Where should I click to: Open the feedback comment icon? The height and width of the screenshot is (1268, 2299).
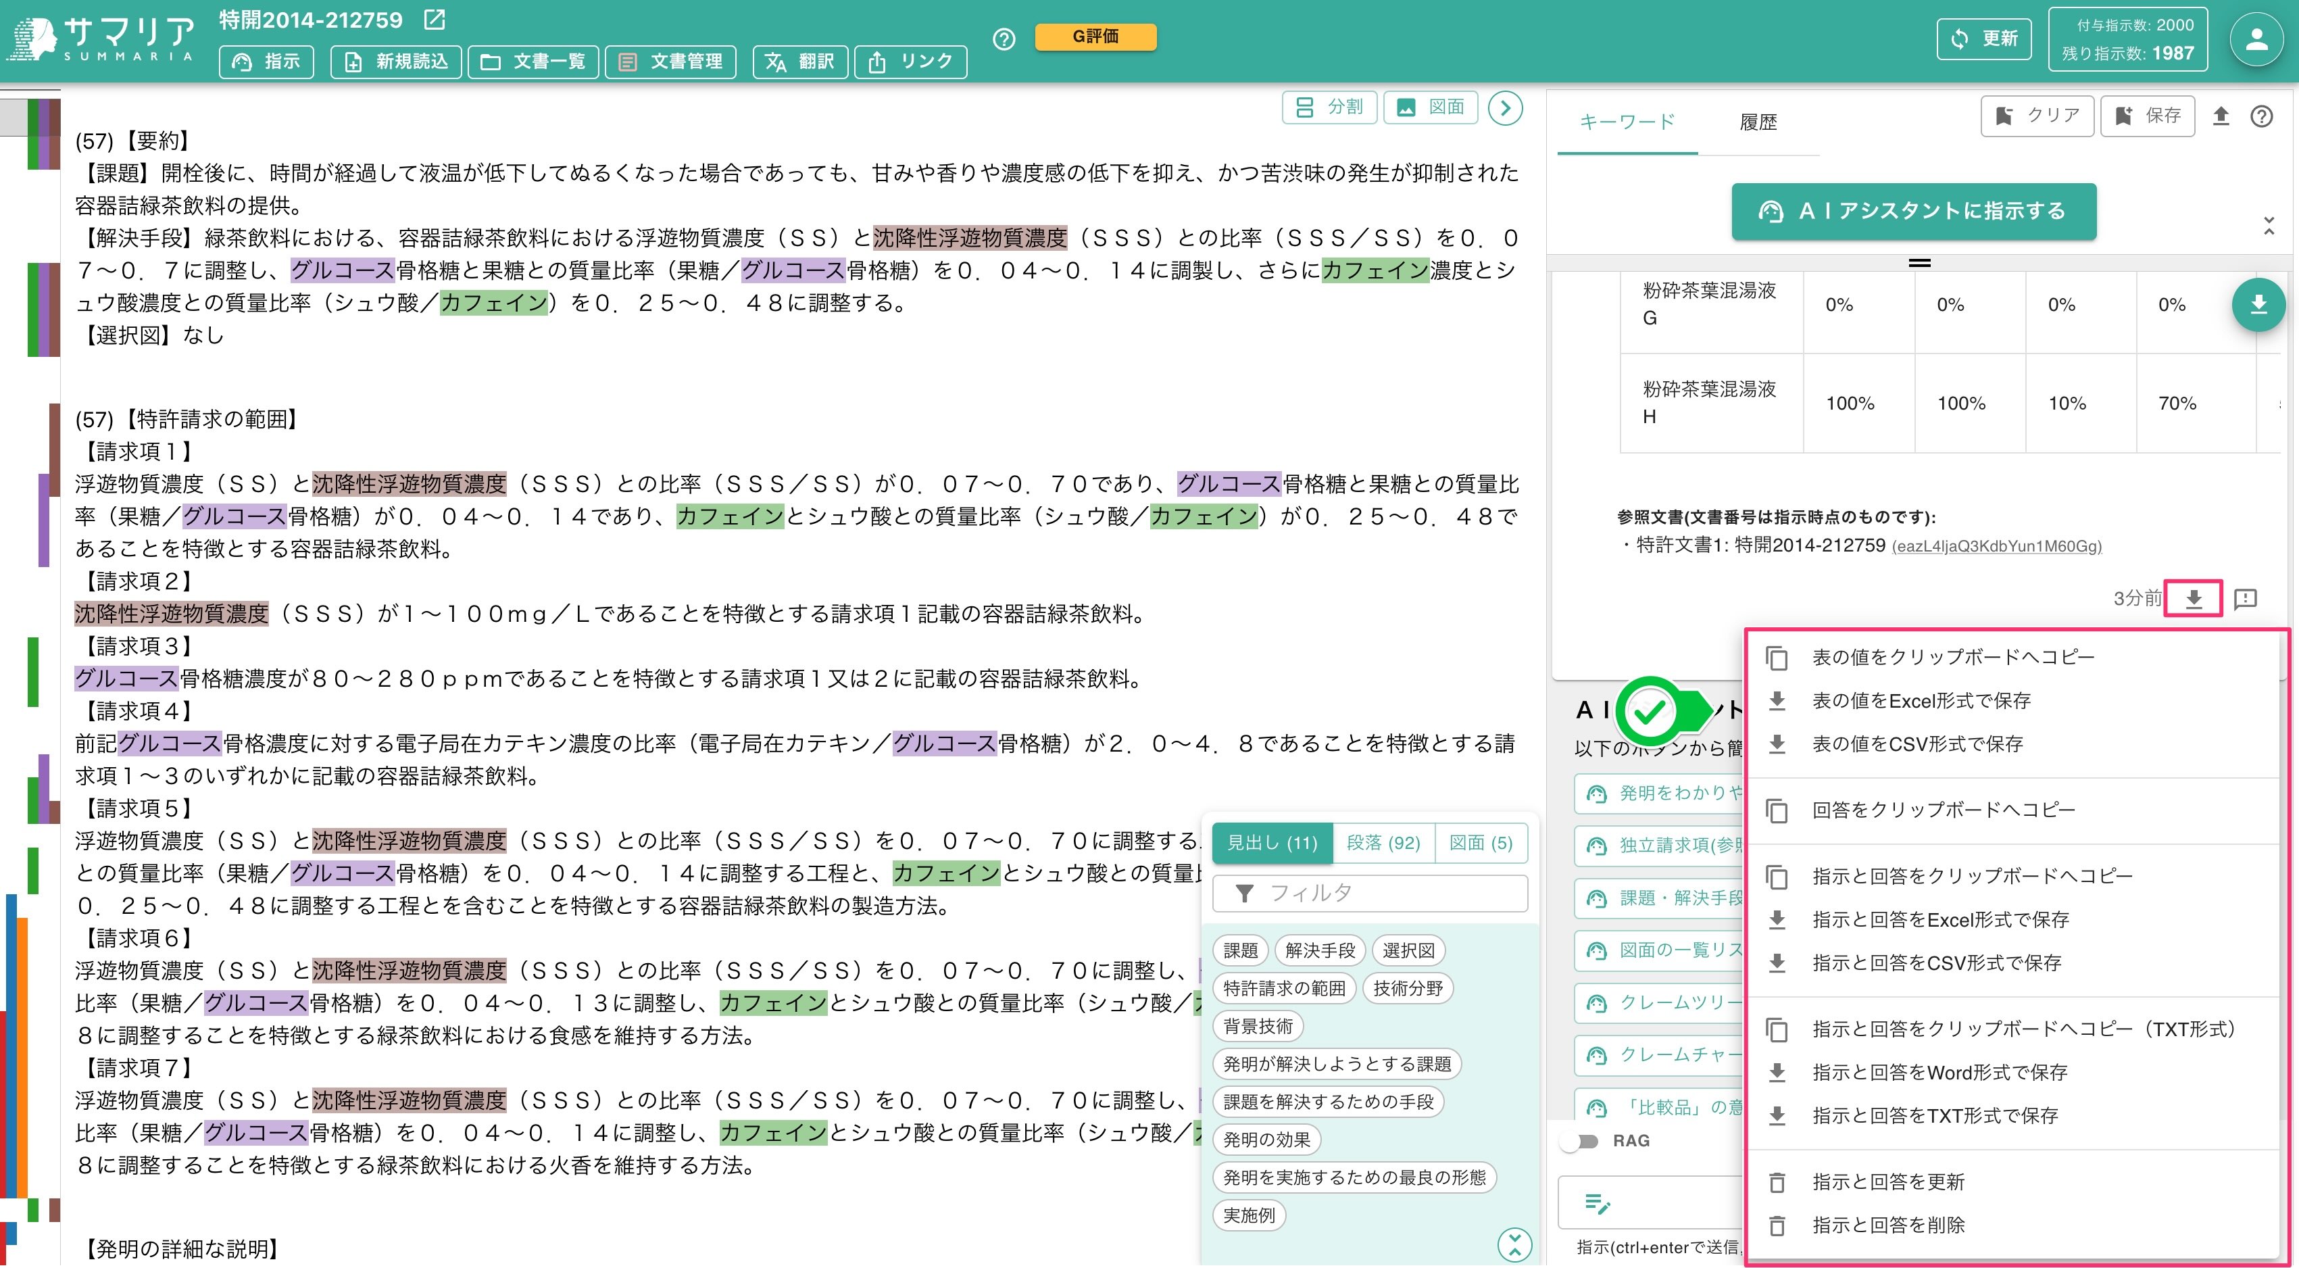pyautogui.click(x=2246, y=598)
